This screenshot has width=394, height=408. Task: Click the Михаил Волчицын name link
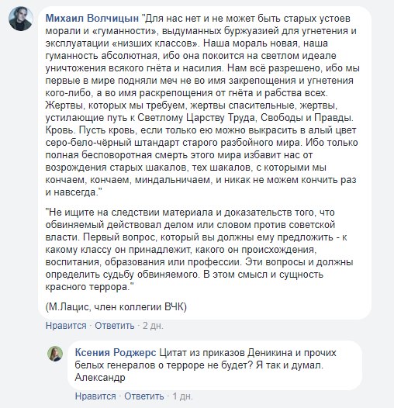tap(92, 19)
